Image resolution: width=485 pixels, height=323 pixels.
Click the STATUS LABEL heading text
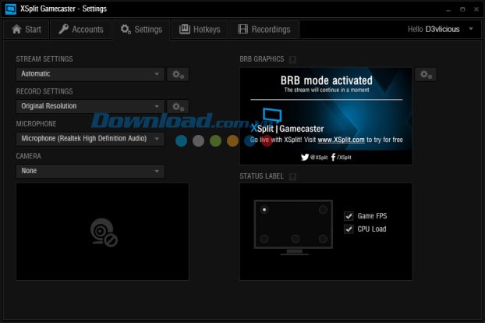pyautogui.click(x=262, y=176)
